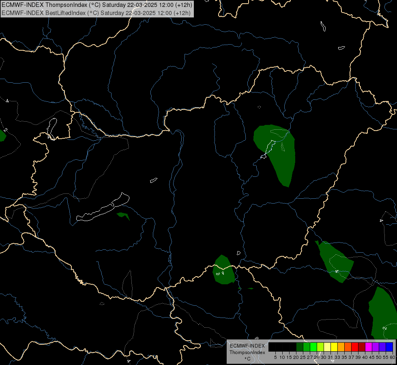The height and width of the screenshot is (365, 397).
Task: Select the bright red 37-39 legend swatch
Action: pos(354,347)
